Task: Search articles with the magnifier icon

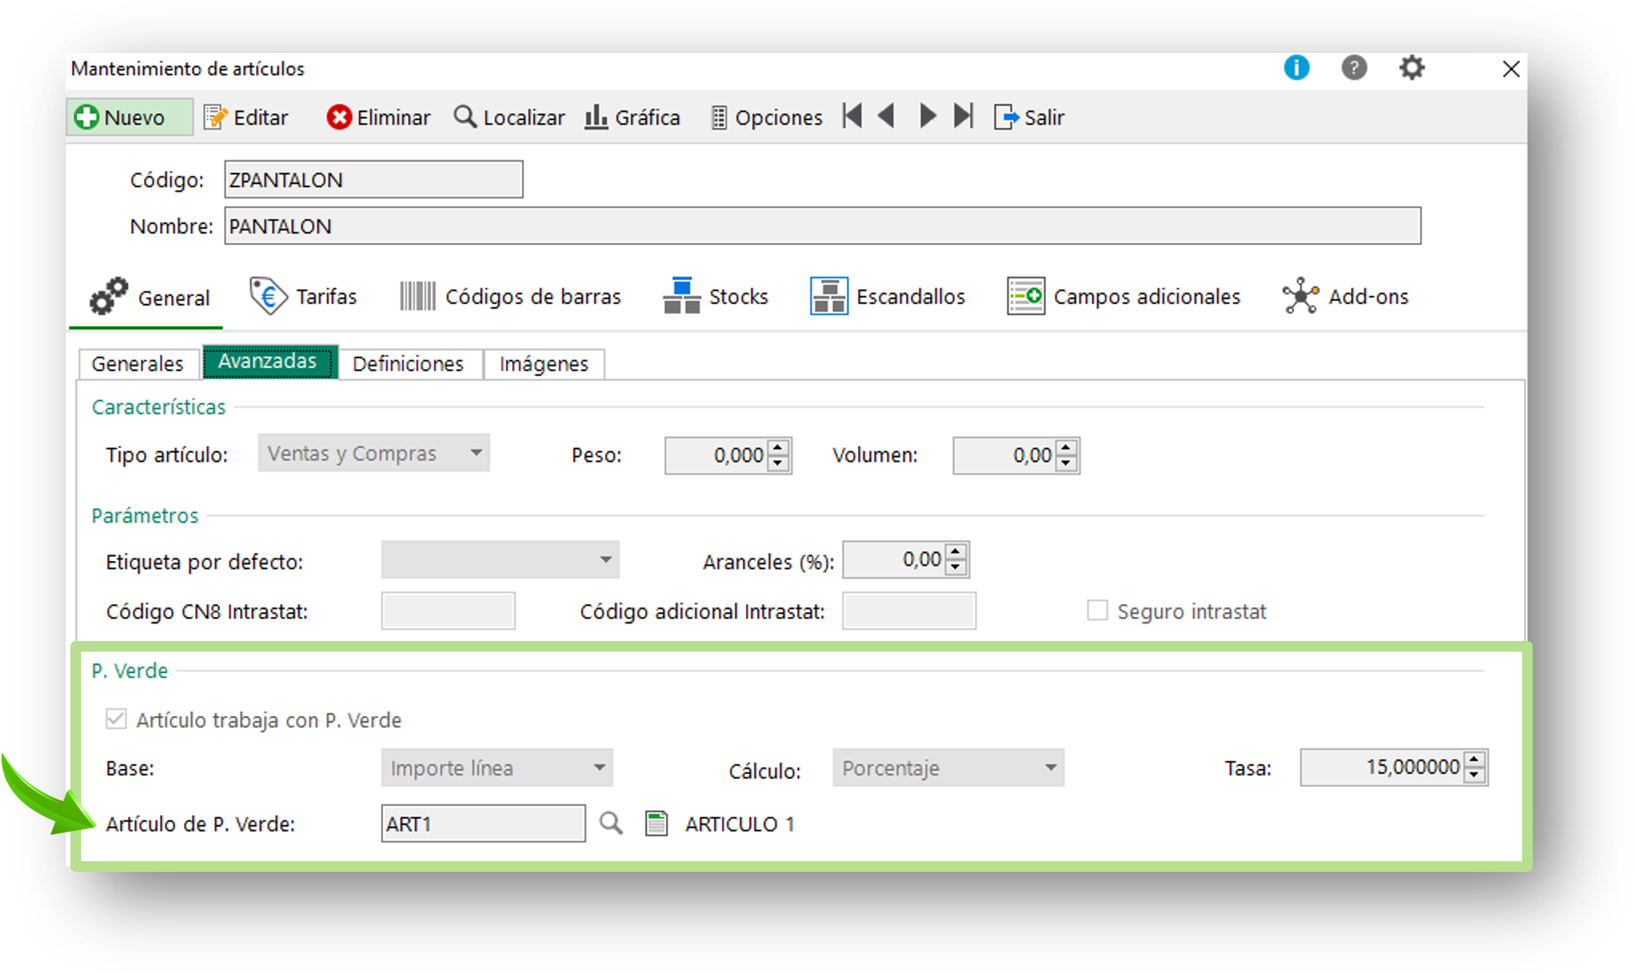Action: (611, 823)
